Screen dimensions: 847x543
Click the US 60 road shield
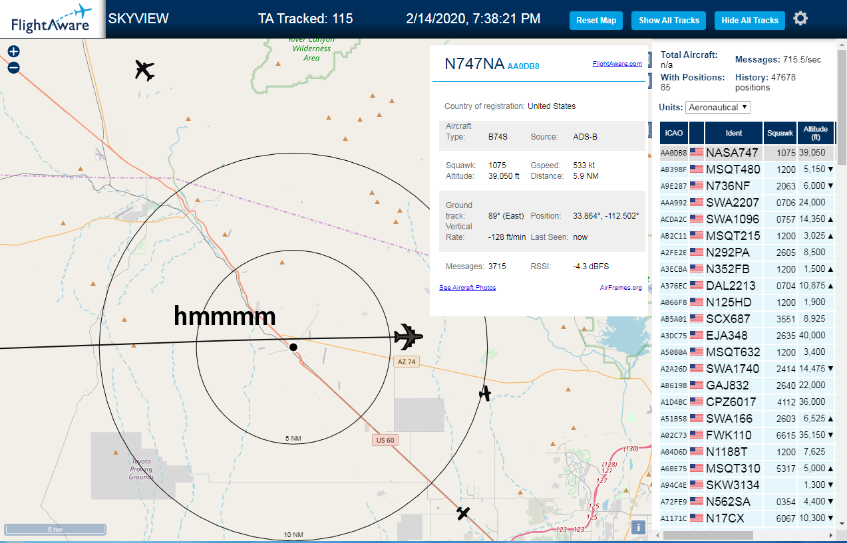(385, 440)
